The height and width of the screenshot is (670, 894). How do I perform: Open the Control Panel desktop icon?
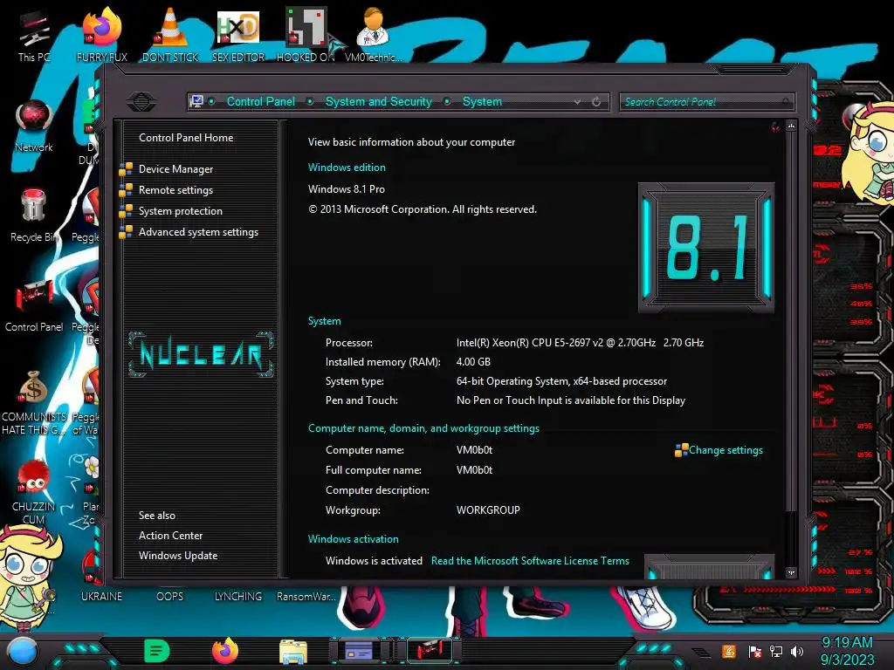pyautogui.click(x=34, y=305)
